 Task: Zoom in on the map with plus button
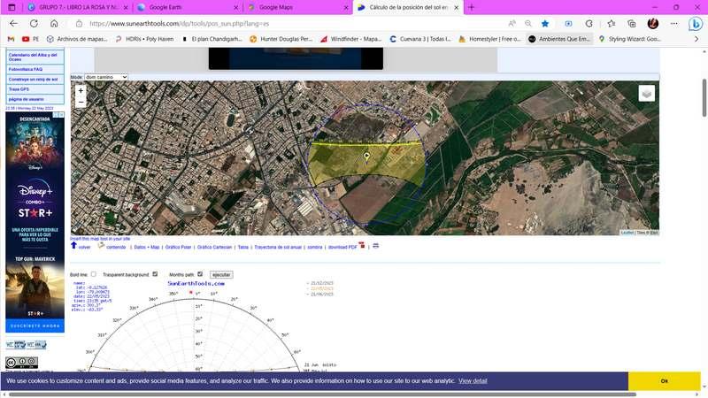(81, 90)
